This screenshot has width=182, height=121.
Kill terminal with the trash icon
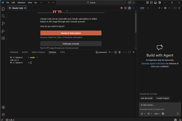coord(119,52)
